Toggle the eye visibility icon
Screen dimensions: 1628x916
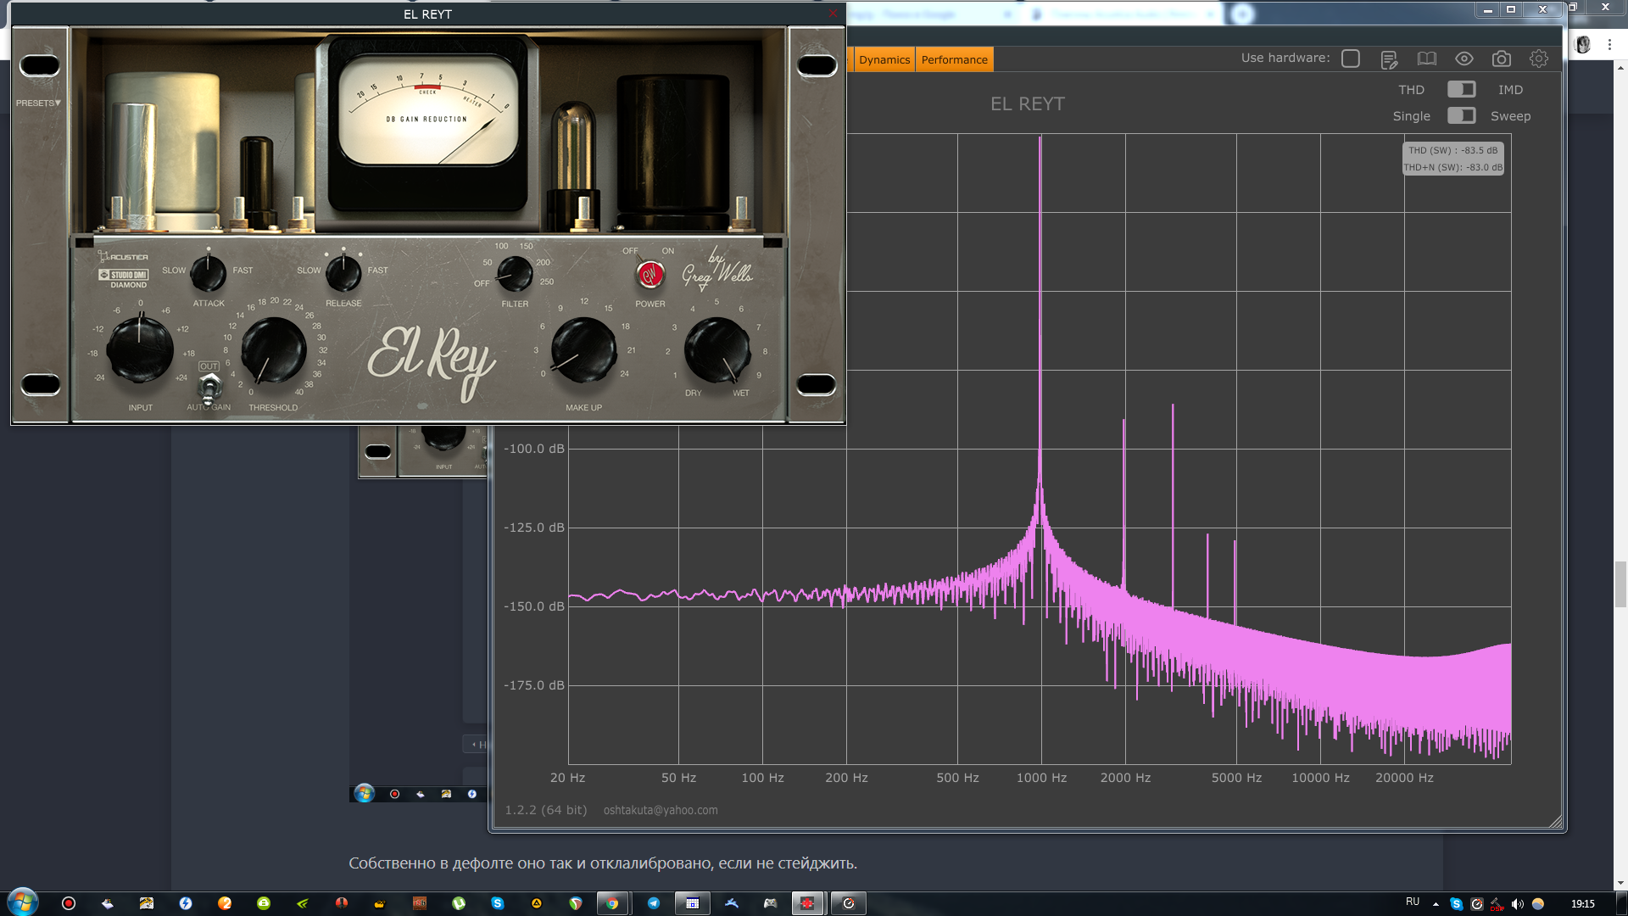coord(1464,59)
